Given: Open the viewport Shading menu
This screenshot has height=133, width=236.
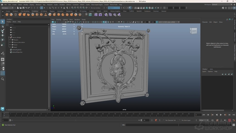Looking at the screenshot, I should click(x=58, y=19).
